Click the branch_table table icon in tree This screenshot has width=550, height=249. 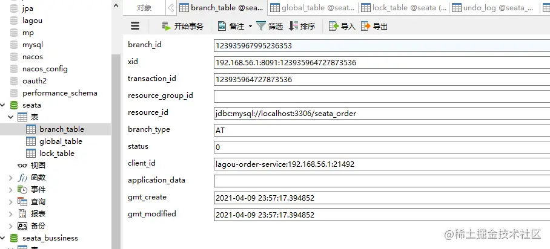(31, 129)
